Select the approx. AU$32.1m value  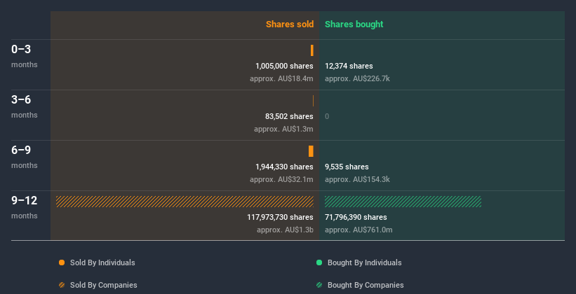(281, 179)
